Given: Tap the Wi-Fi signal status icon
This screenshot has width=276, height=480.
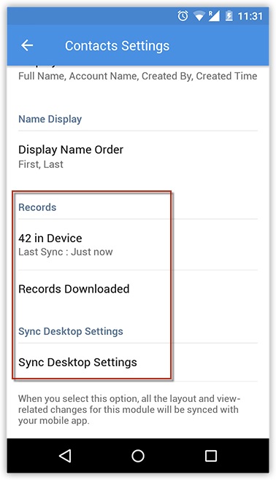Looking at the screenshot, I should (x=199, y=16).
